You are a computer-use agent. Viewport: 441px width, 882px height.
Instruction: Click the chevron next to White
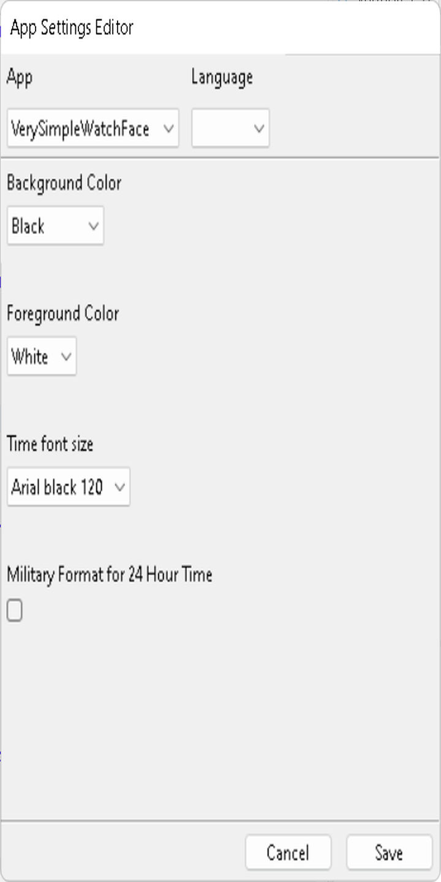tap(66, 356)
